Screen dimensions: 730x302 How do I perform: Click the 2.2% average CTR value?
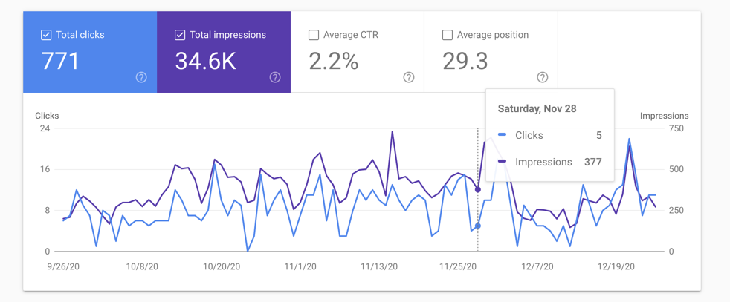coord(334,61)
